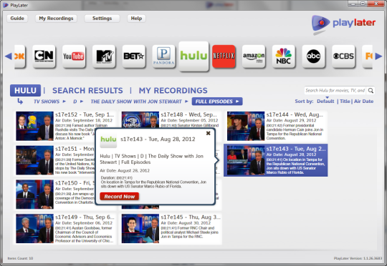This screenshot has height=266, width=387.
Task: Click 'PlayLater Version' status text
Action: tap(358, 258)
